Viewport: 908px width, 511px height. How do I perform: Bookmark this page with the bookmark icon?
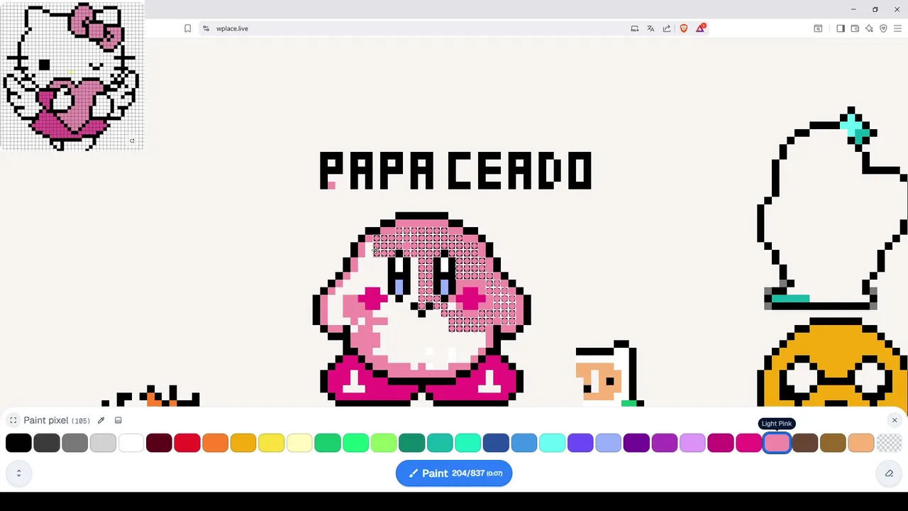pyautogui.click(x=187, y=28)
